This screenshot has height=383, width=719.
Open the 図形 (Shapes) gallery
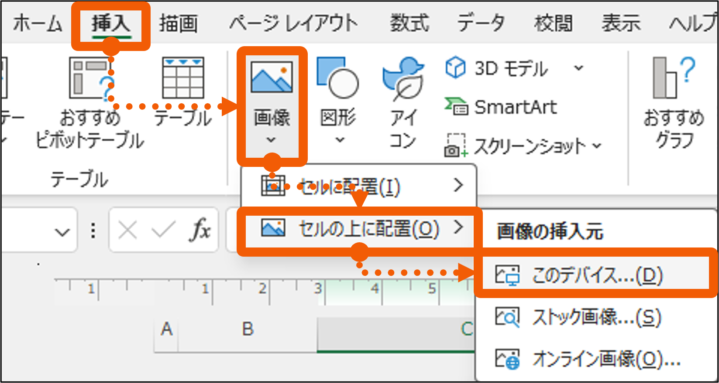(x=338, y=78)
